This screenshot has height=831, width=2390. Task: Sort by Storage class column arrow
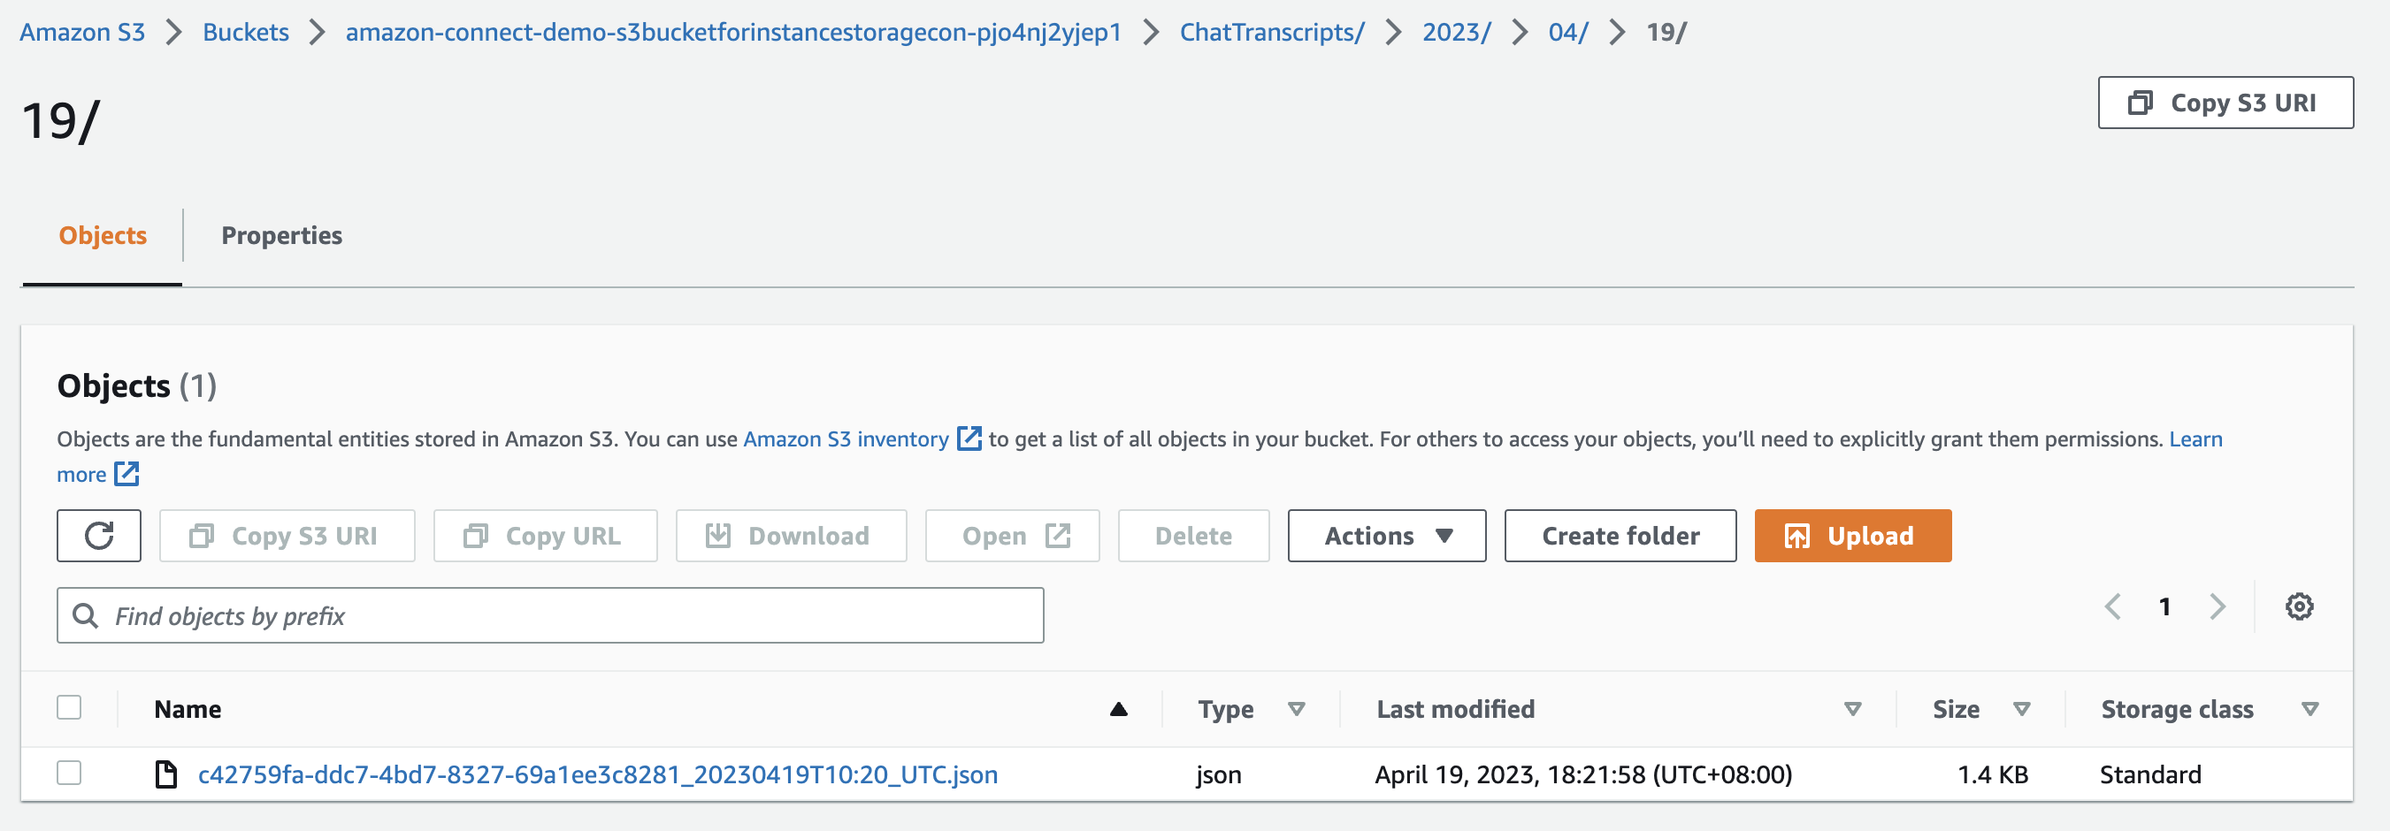pyautogui.click(x=2310, y=709)
